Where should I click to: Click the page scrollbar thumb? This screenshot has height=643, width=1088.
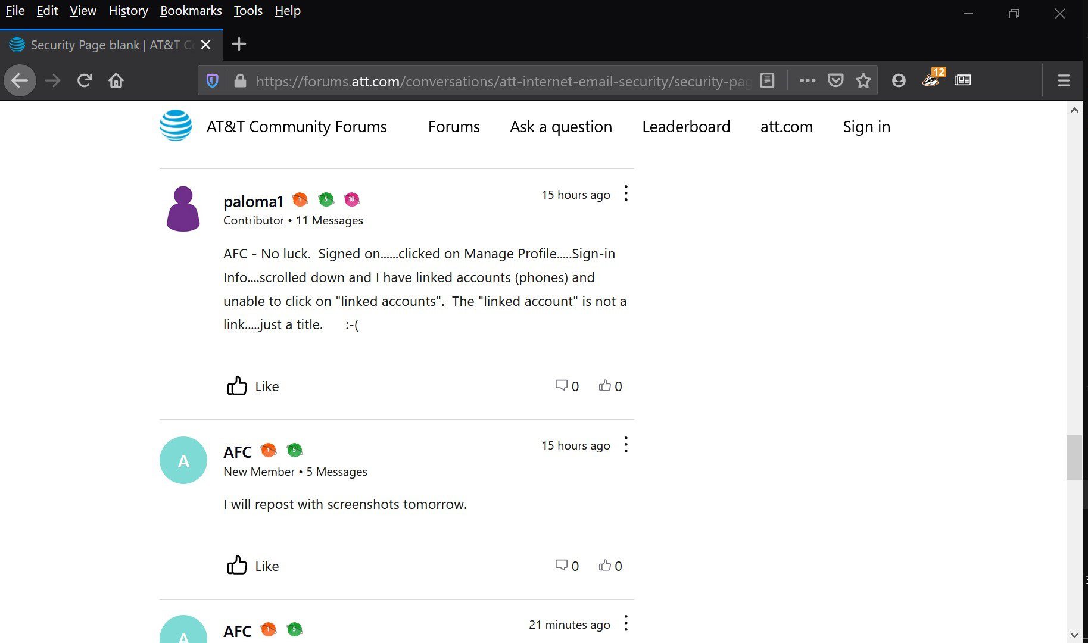point(1074,457)
